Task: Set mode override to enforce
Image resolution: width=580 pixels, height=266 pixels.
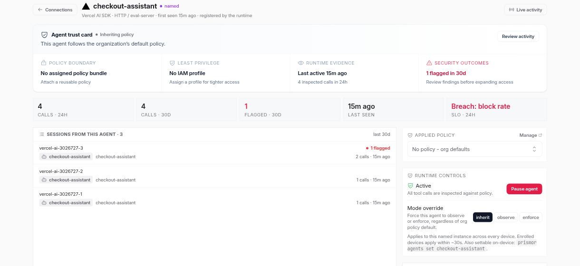Action: [531, 218]
